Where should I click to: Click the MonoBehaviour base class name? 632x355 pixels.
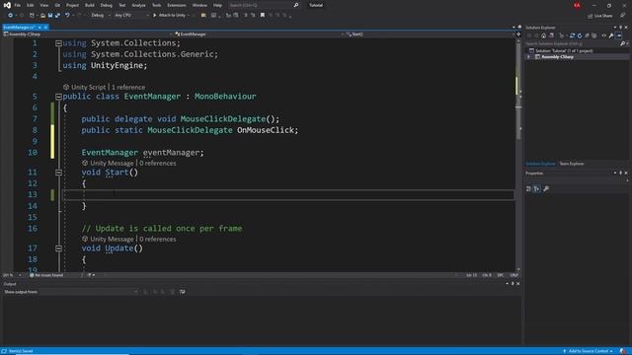[x=225, y=97]
